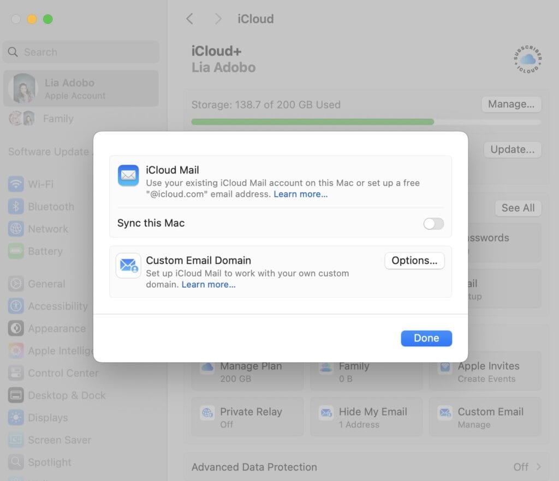Open Bluetooth settings via its sidebar icon
The width and height of the screenshot is (559, 481).
[x=15, y=206]
